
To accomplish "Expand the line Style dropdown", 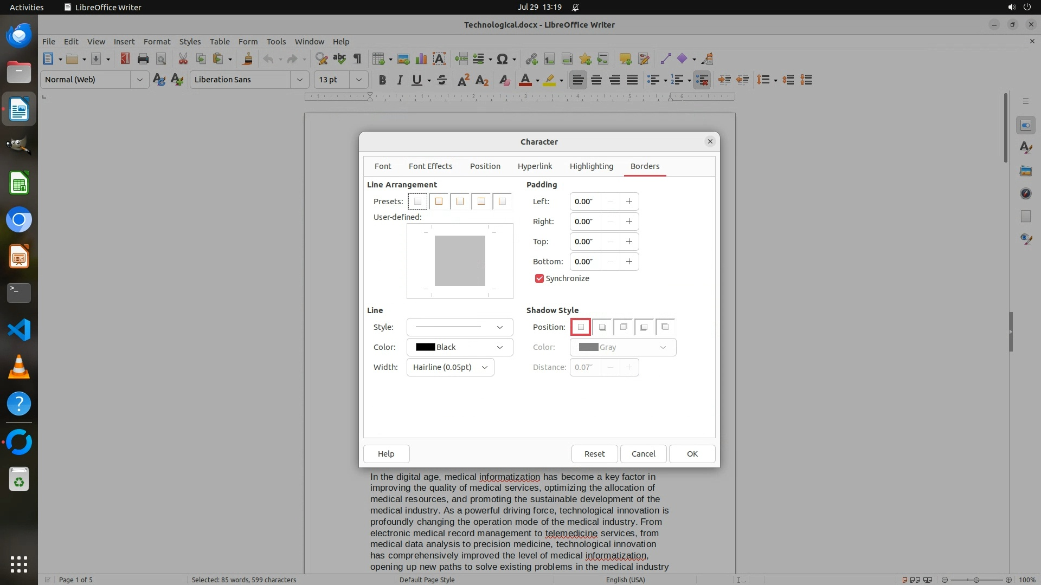I will pyautogui.click(x=459, y=327).
